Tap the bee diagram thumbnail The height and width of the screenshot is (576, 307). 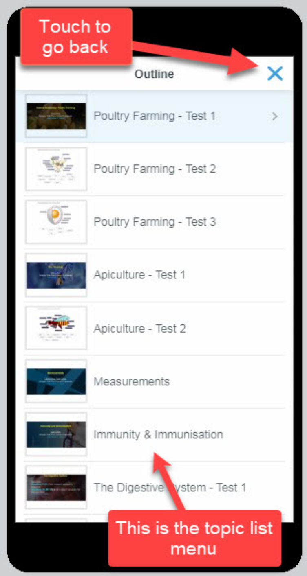pos(56,329)
